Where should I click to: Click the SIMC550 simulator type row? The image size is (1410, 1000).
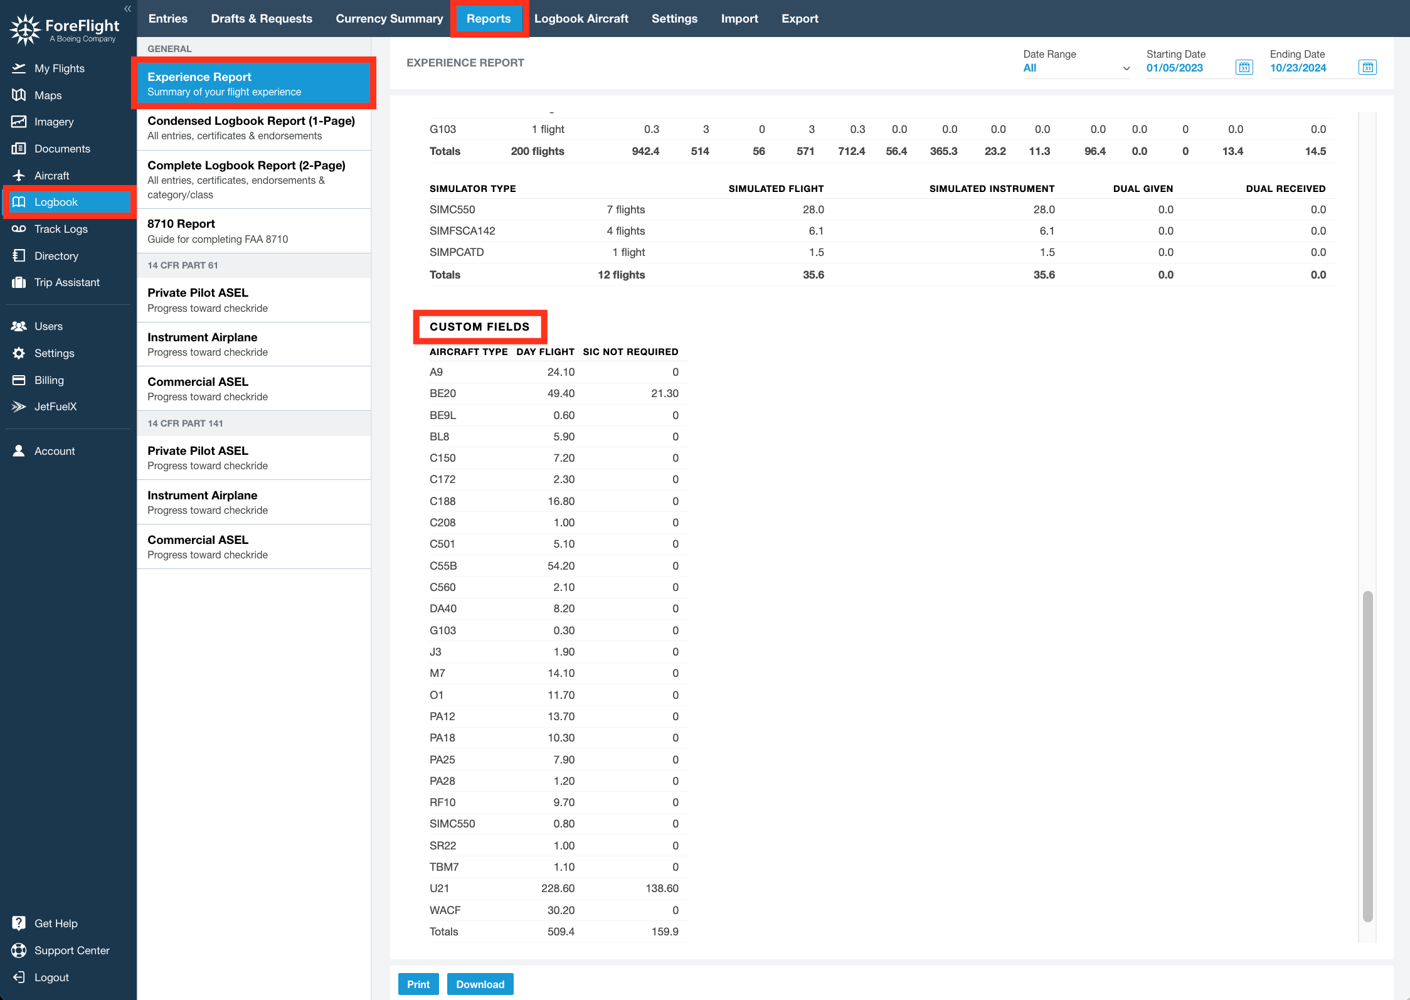pos(882,210)
